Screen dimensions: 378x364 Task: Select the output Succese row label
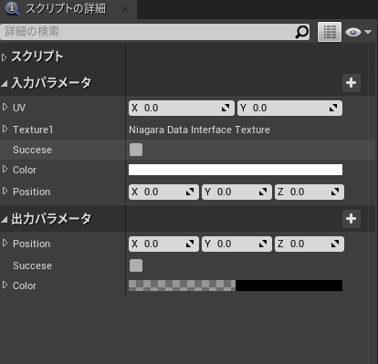(x=32, y=265)
